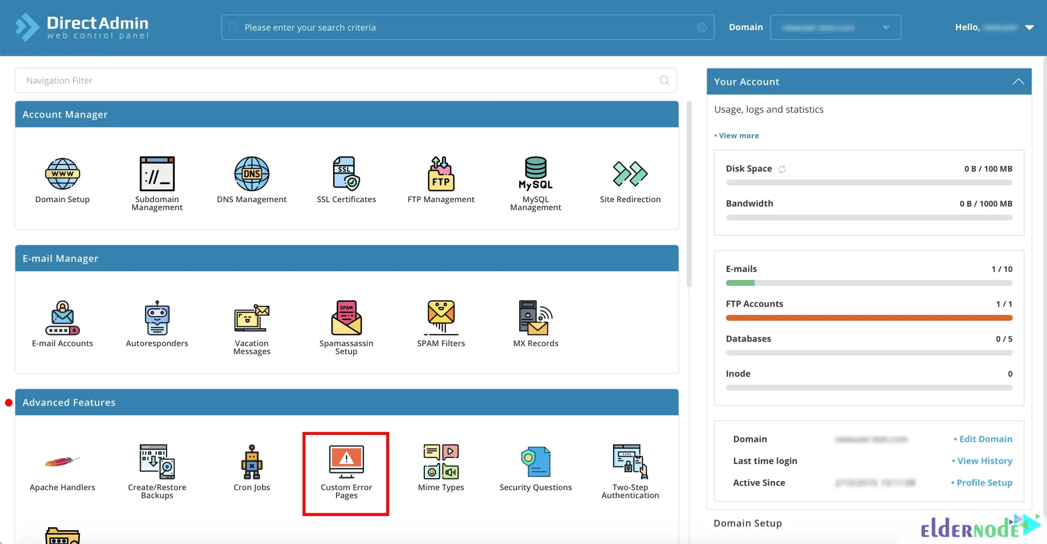
Task: Open the DNS Management tool
Action: click(251, 180)
